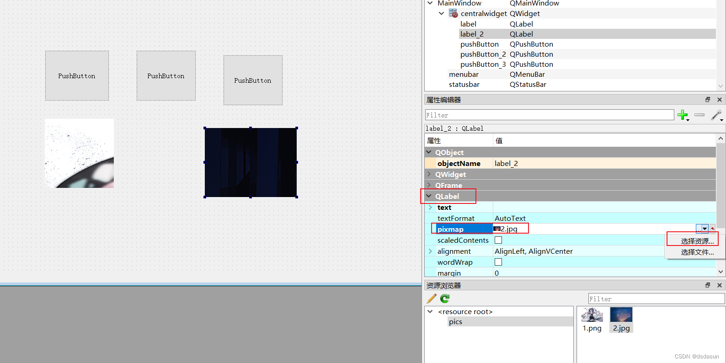Float the property editor panel
The image size is (726, 363).
[x=708, y=100]
